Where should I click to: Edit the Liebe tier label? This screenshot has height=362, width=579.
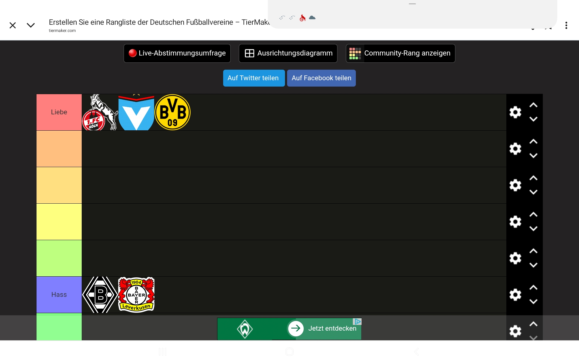click(59, 112)
